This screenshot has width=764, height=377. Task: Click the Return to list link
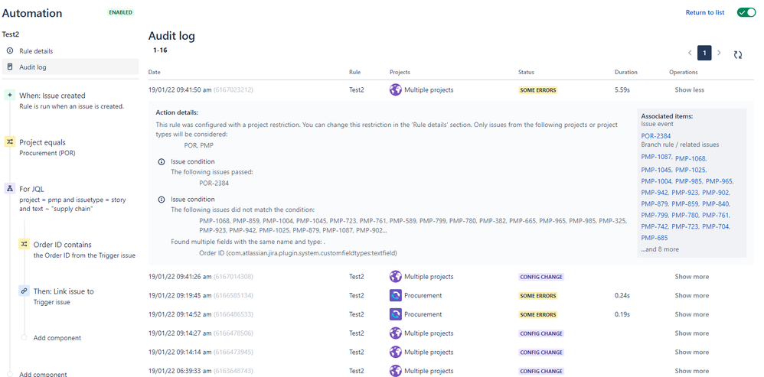[x=705, y=12]
